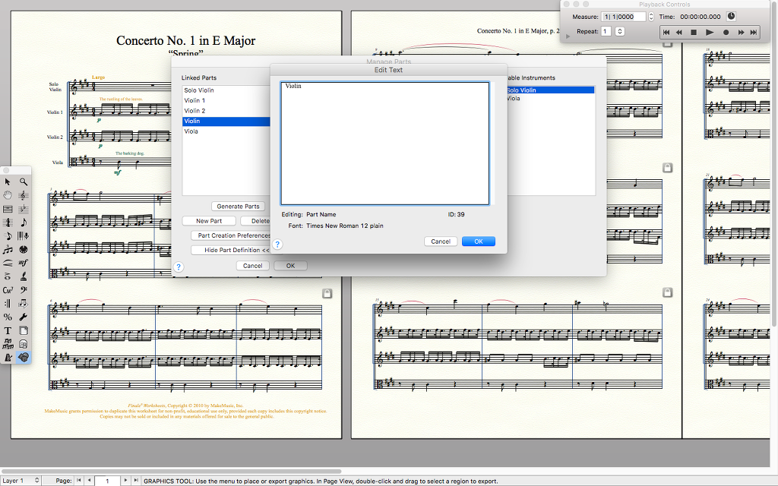Click the Generate Parts button
This screenshot has width=778, height=486.
tap(238, 207)
